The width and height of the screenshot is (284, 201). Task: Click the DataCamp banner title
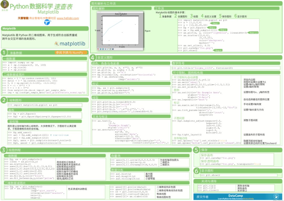pos(235,195)
